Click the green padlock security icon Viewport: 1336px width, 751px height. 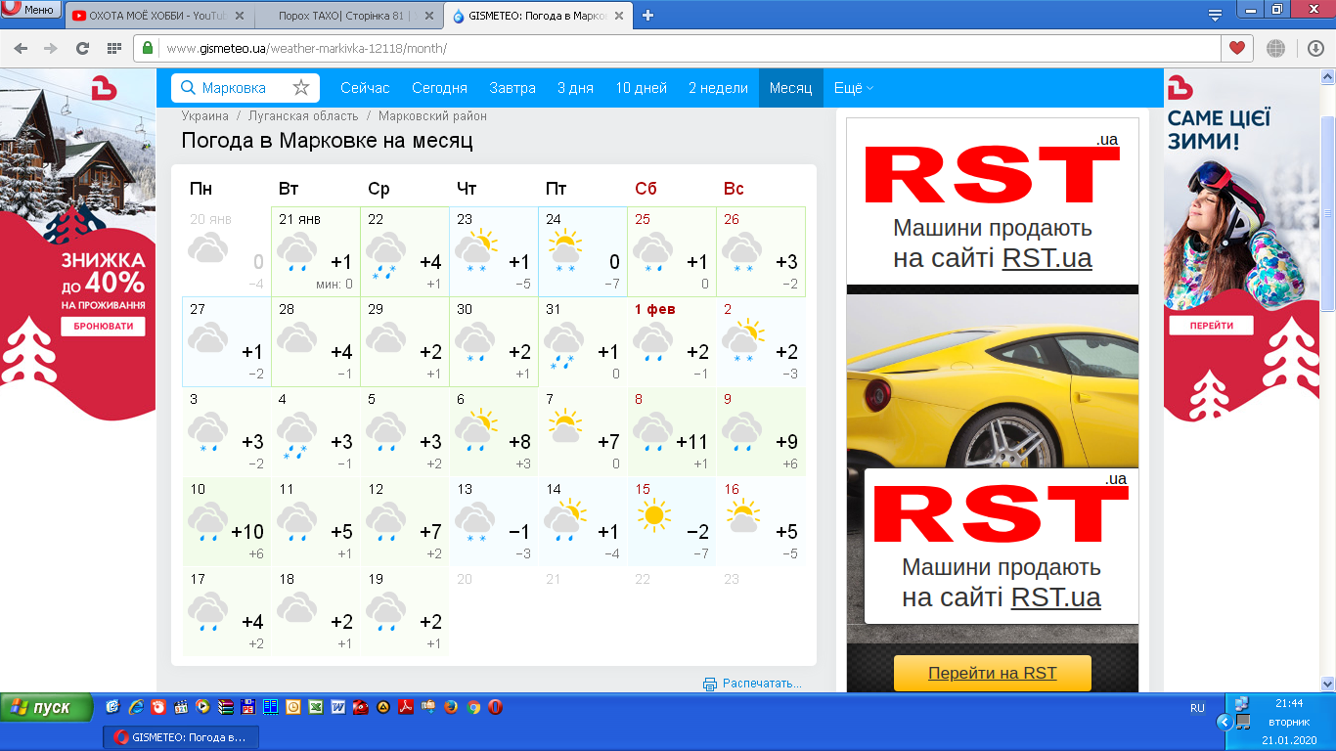pyautogui.click(x=149, y=48)
